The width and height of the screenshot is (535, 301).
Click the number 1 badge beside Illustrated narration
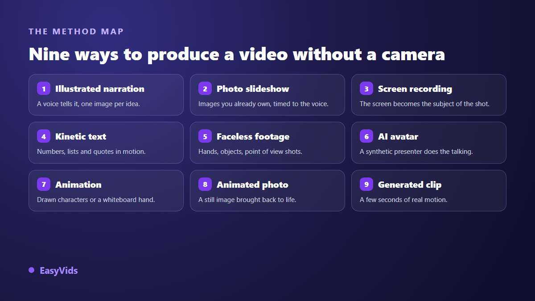tap(44, 89)
